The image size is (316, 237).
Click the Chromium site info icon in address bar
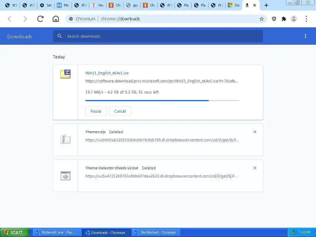click(x=71, y=19)
